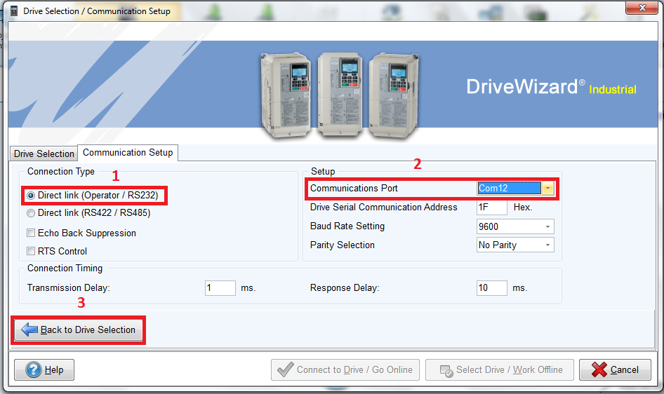Switch to Communication Setup tab
The image size is (664, 394).
coord(128,153)
